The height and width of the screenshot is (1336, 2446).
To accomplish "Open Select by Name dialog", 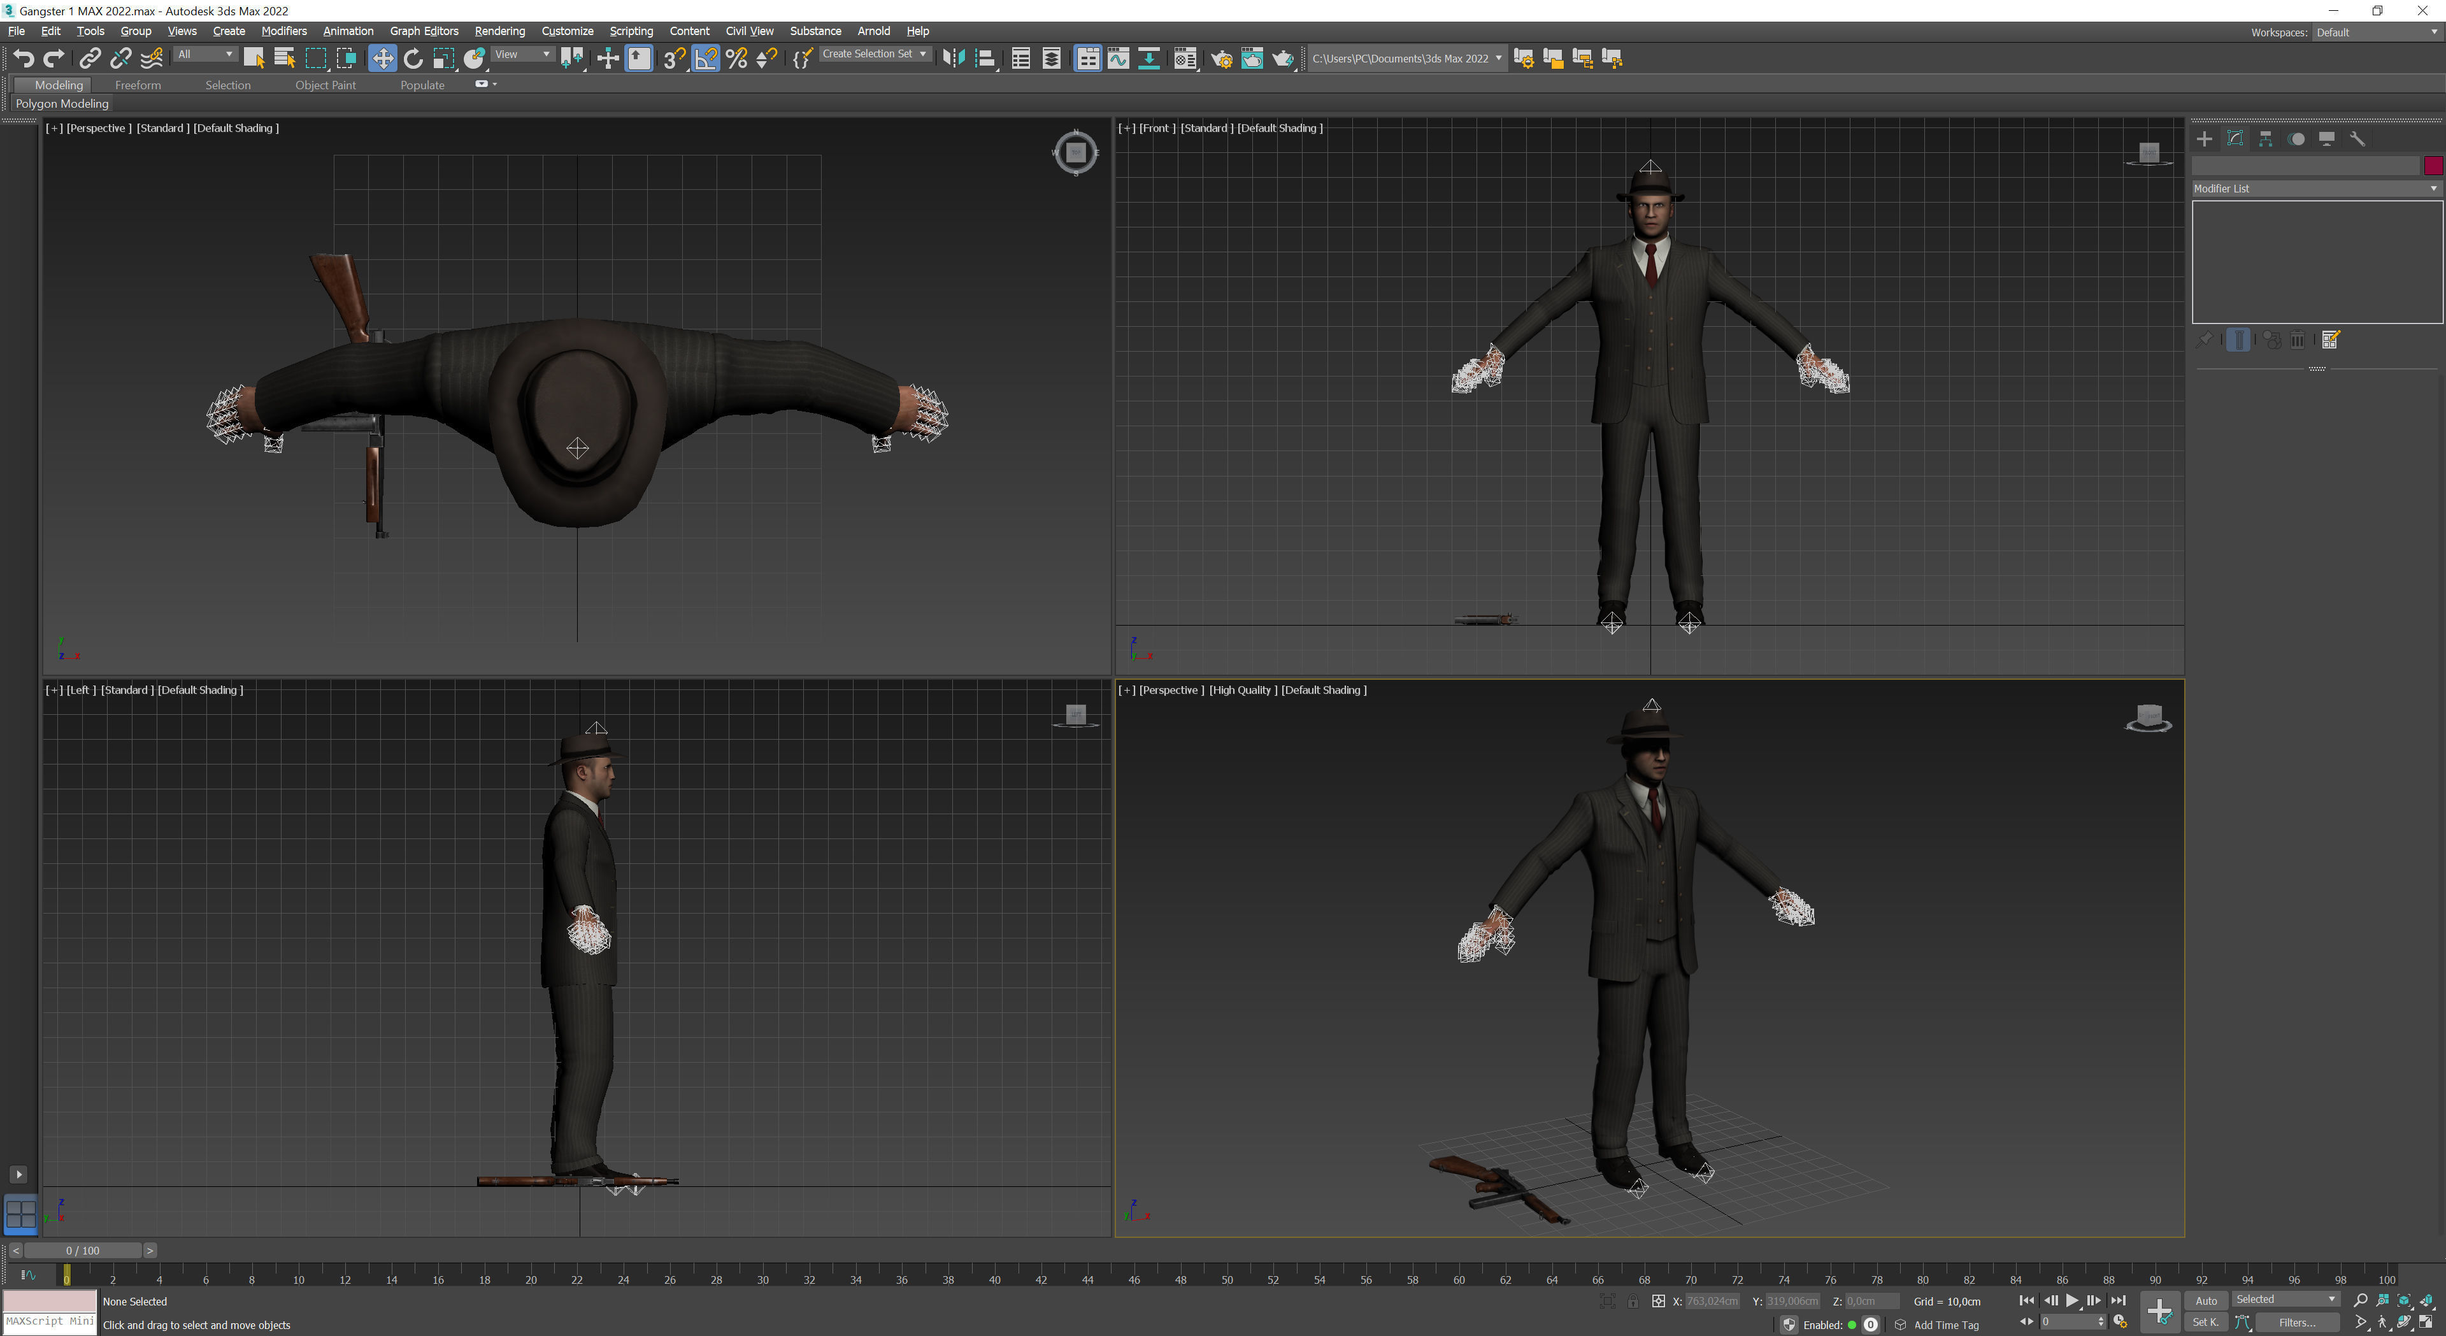I will pos(284,59).
